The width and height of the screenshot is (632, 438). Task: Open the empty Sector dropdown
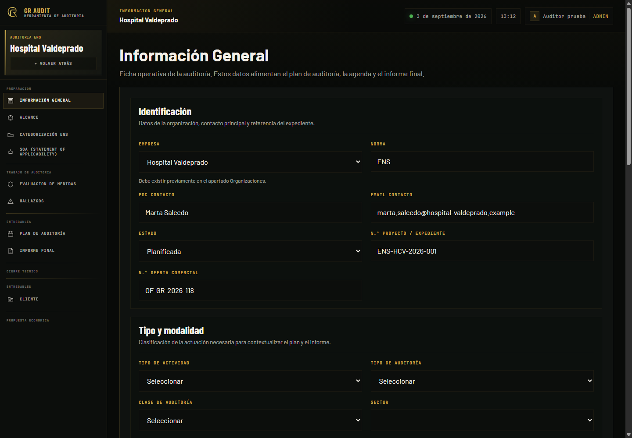click(482, 420)
